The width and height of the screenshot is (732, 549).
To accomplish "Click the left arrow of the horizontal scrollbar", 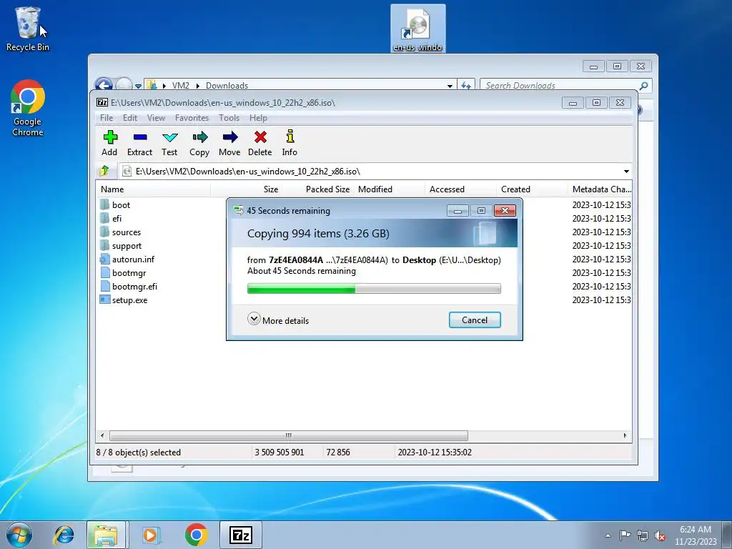I will tap(103, 435).
